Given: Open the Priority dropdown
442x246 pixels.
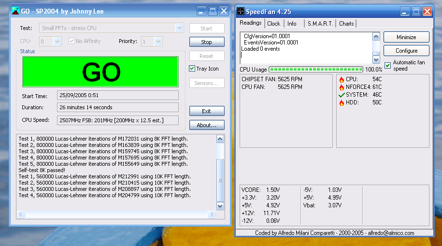Looking at the screenshot, I should pos(159,42).
